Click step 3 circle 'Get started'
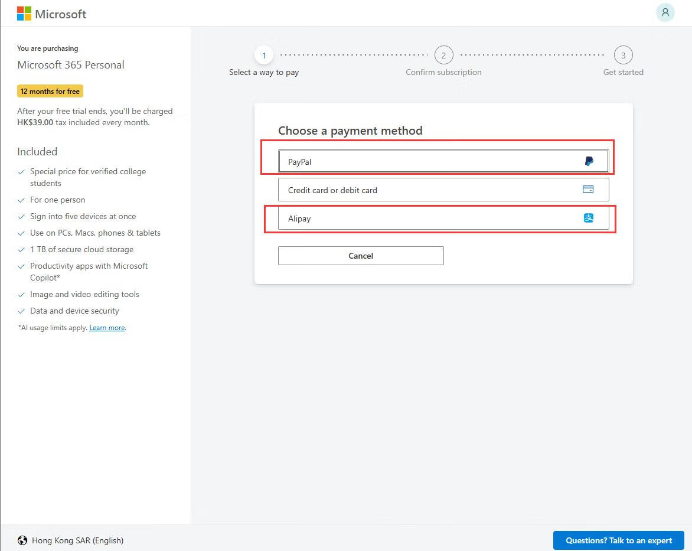Image resolution: width=692 pixels, height=551 pixels. click(623, 56)
